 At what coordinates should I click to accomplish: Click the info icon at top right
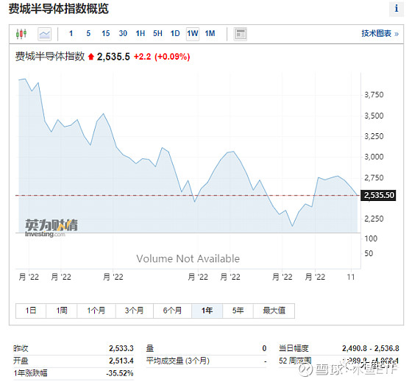[x=396, y=9]
